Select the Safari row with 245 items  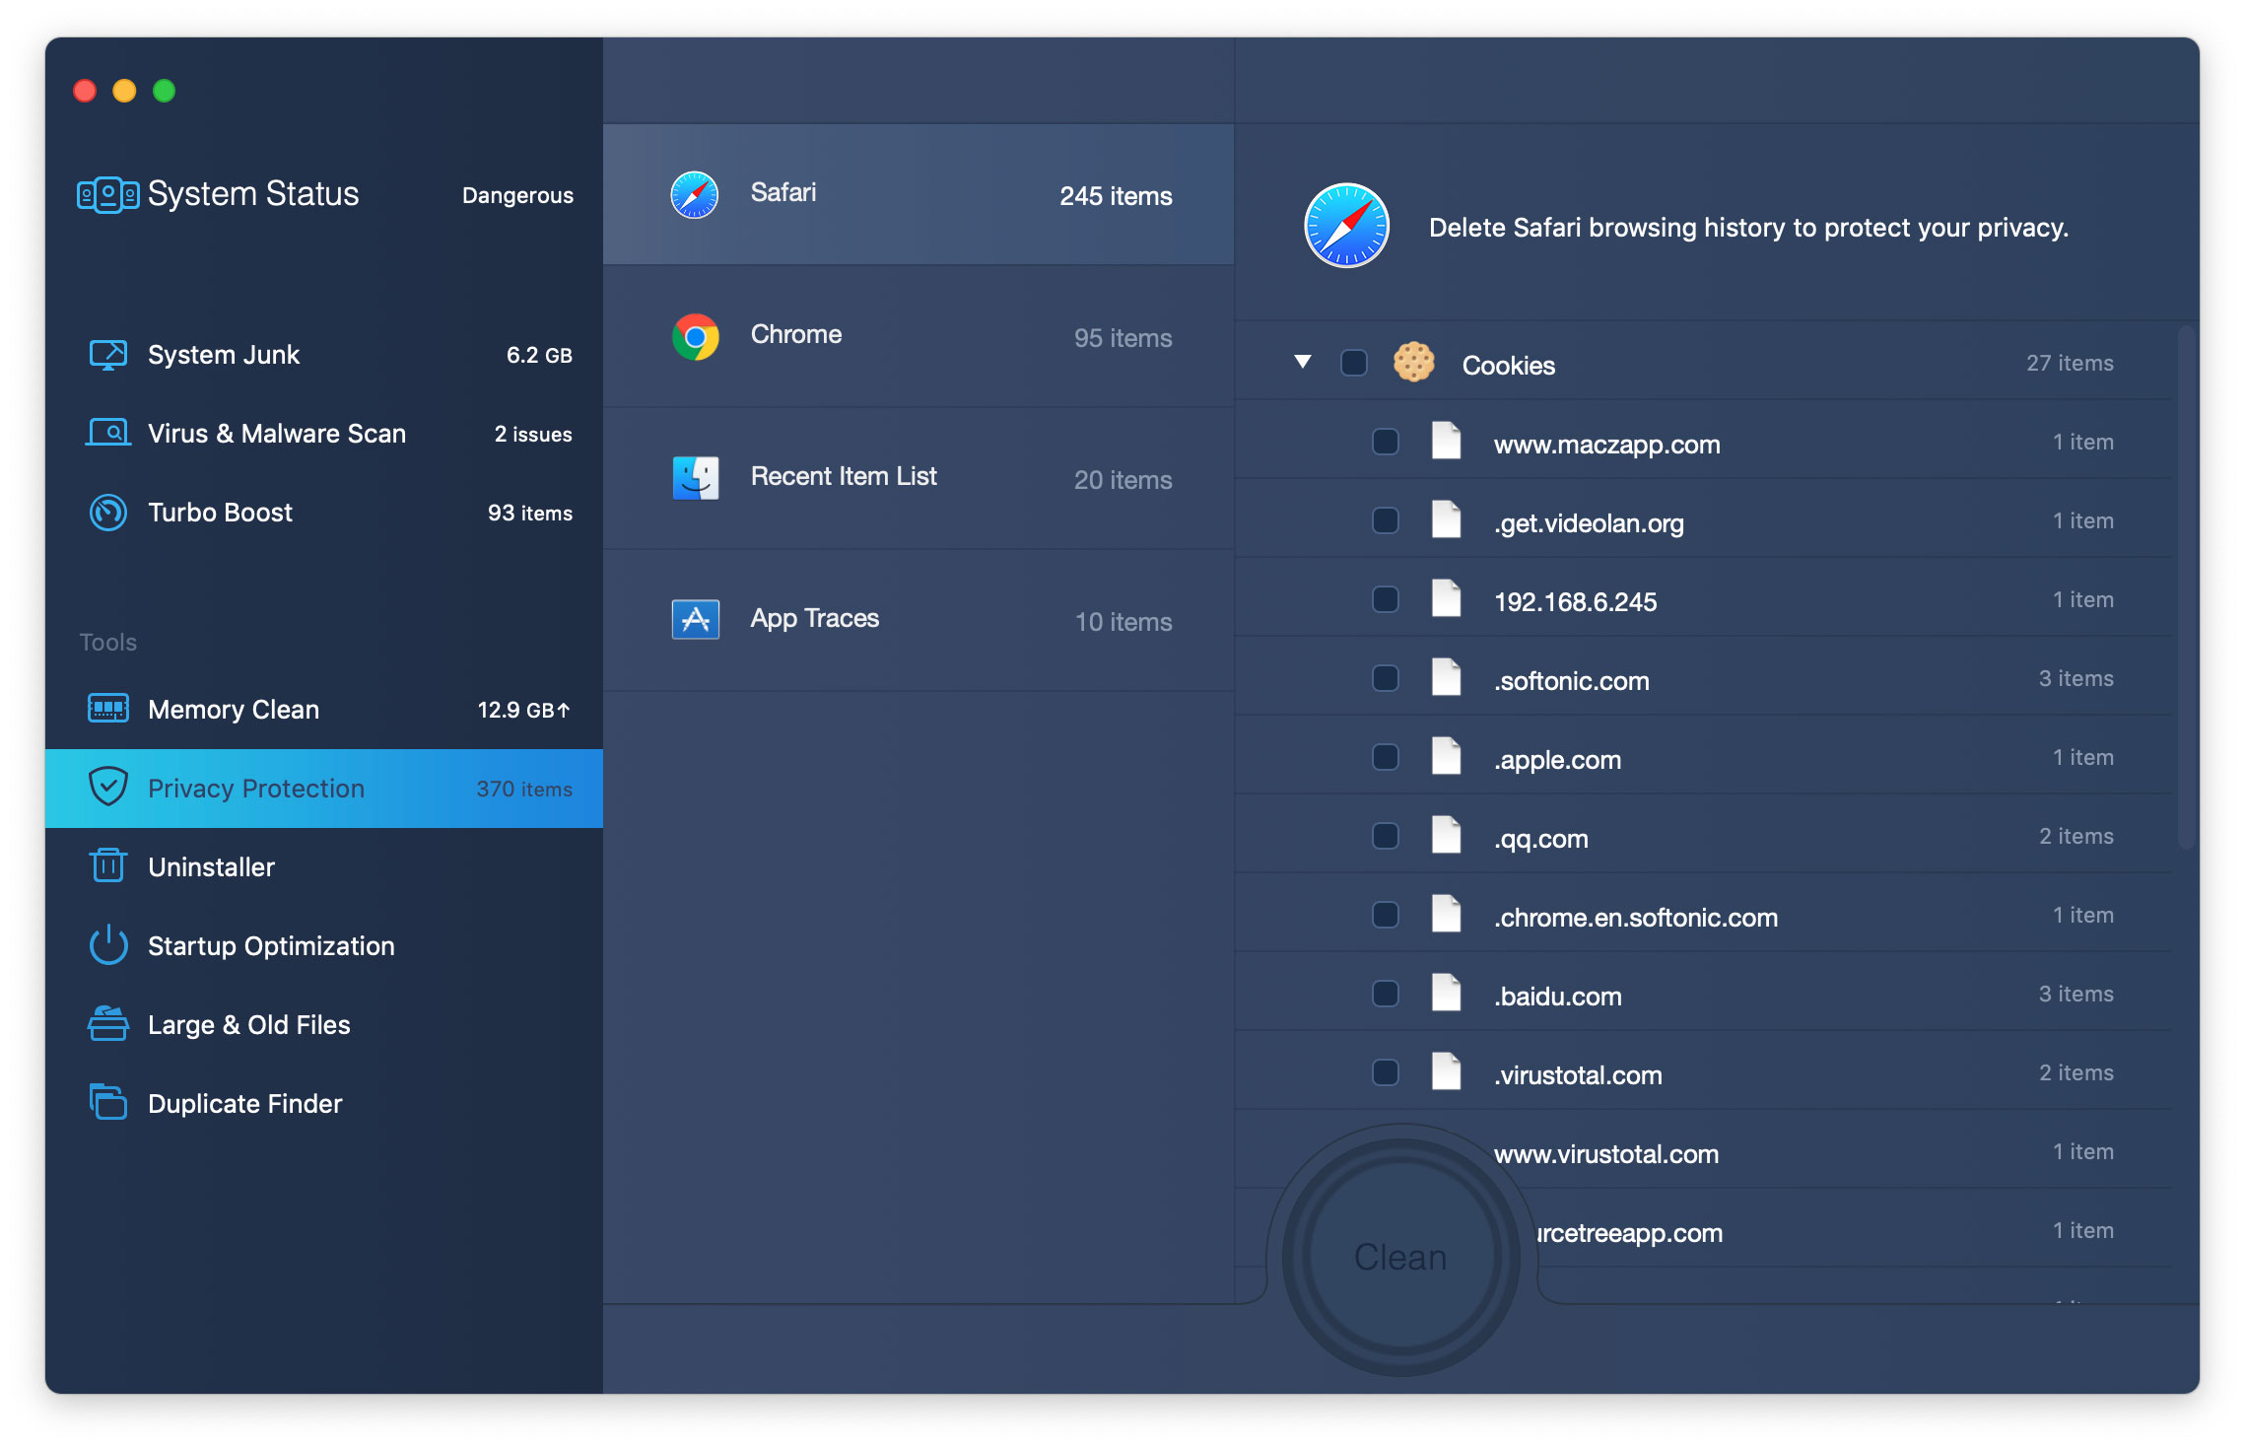[x=918, y=194]
